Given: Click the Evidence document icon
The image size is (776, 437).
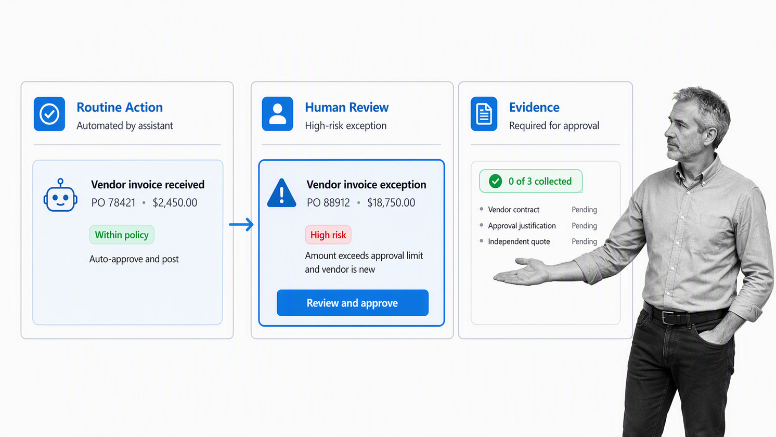Looking at the screenshot, I should [x=484, y=114].
